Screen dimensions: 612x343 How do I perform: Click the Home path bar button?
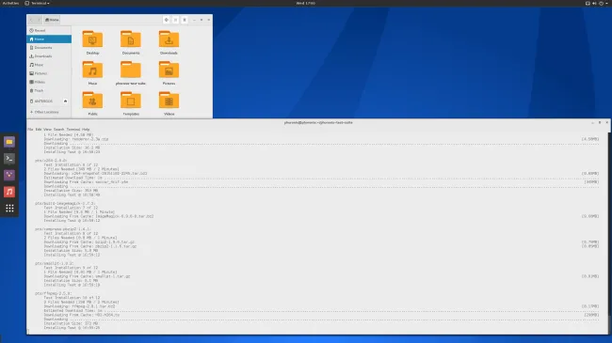click(x=52, y=20)
